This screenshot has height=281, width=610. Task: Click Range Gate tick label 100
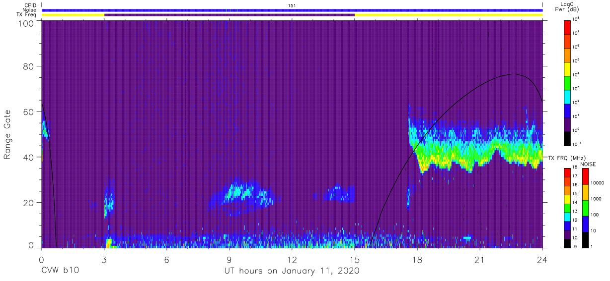tap(26, 23)
